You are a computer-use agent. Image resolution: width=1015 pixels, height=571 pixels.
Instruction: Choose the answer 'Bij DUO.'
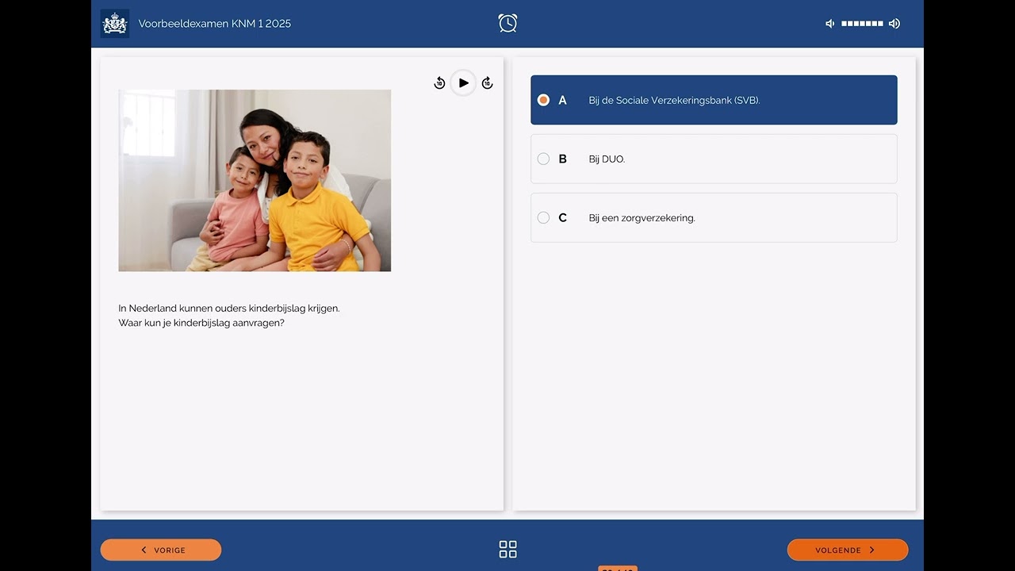tap(714, 159)
